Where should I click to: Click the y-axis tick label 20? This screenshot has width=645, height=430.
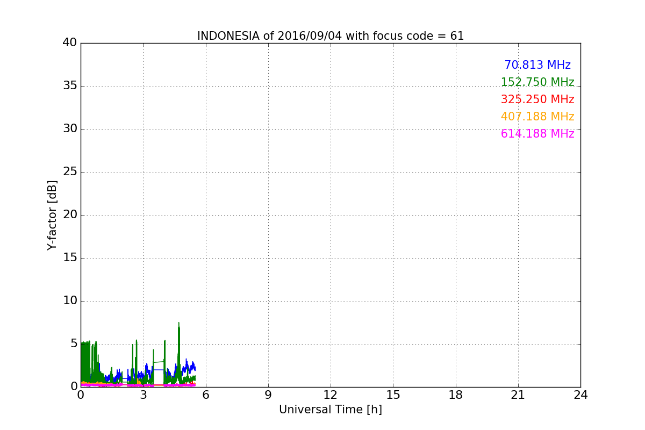(69, 215)
